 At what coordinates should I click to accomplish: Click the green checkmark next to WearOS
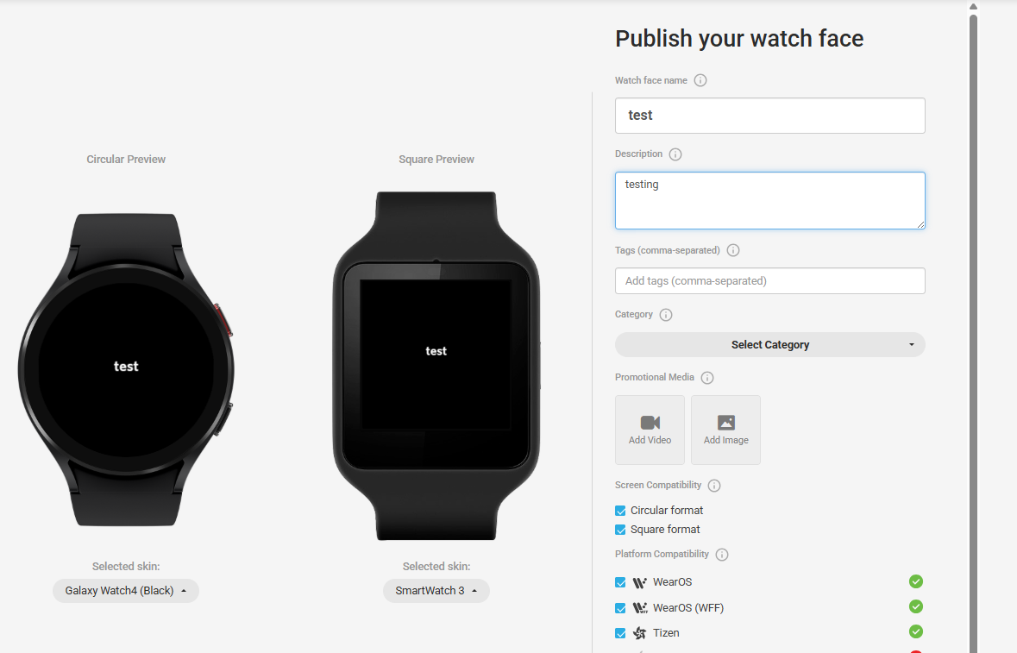click(916, 581)
